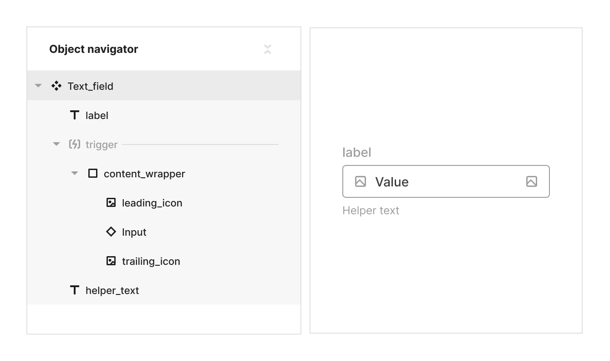
Task: Click the diamond icon beside Input
Action: (x=111, y=232)
